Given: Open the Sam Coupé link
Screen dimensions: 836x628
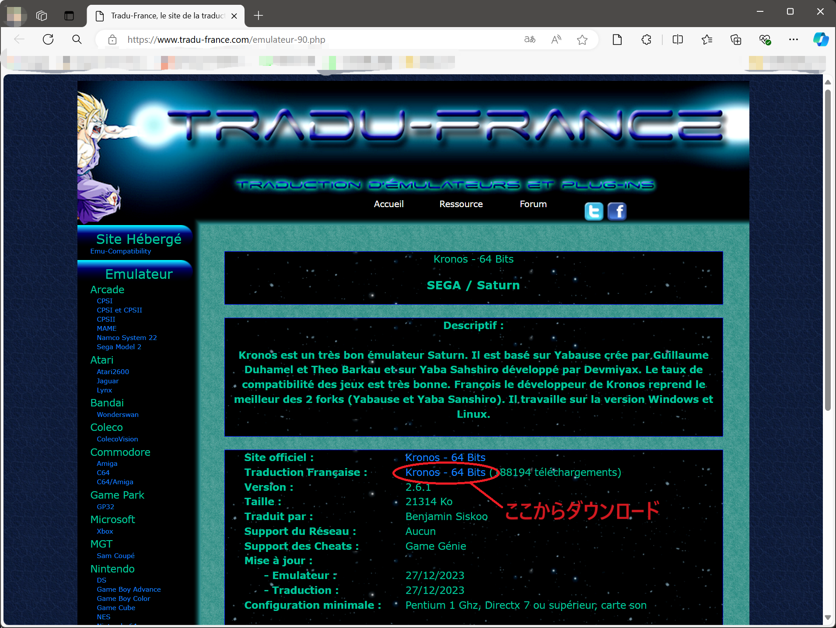Looking at the screenshot, I should pos(116,556).
